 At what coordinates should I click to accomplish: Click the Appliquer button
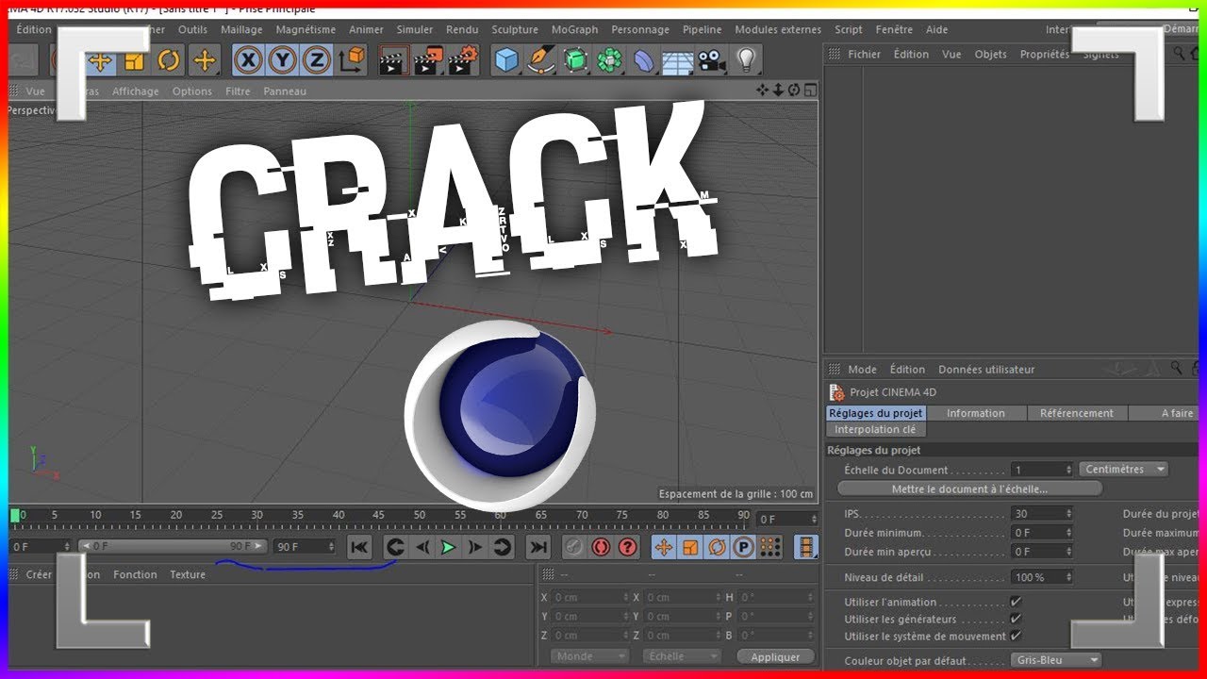pyautogui.click(x=775, y=657)
